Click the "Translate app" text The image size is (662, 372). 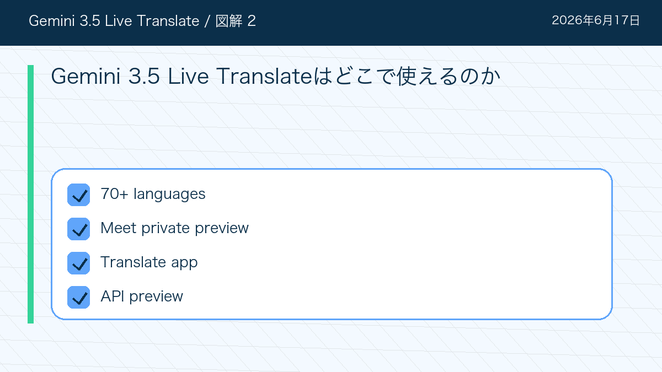coord(149,262)
